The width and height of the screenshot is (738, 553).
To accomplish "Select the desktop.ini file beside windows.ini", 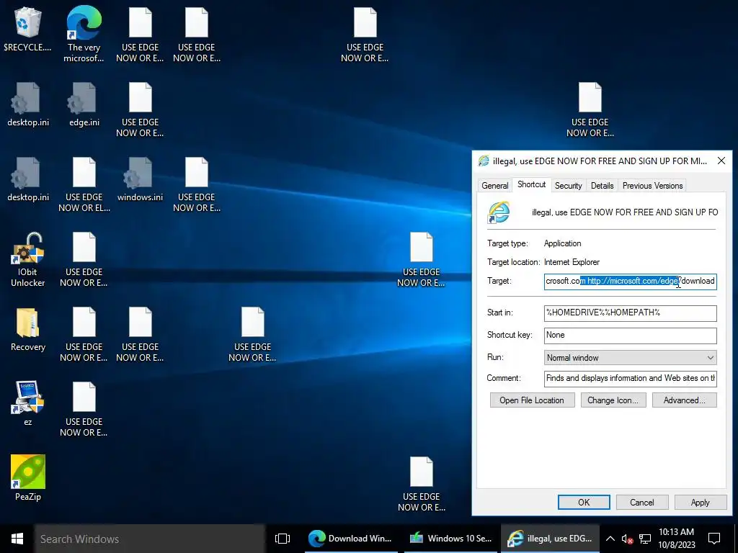I will click(x=27, y=179).
